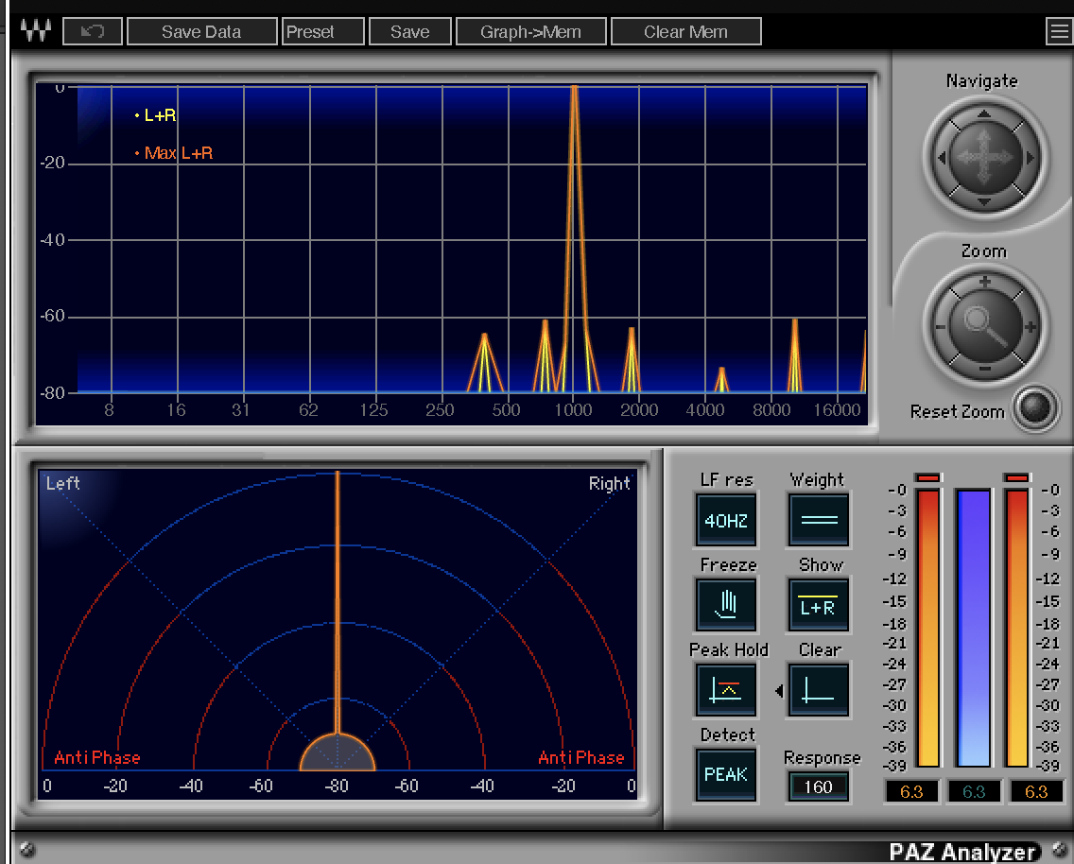Zoom in horizontally with right plus

[x=1030, y=327]
